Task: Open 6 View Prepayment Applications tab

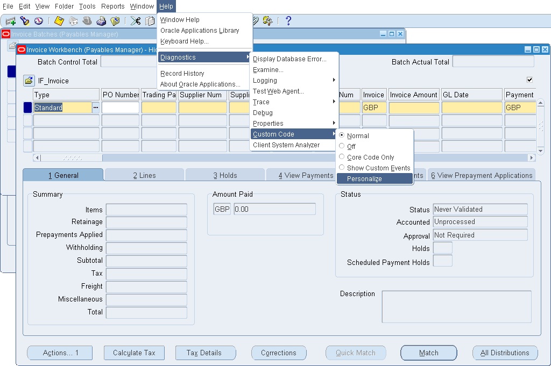Action: [x=482, y=175]
